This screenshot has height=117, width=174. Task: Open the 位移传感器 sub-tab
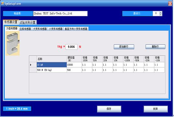click(25, 29)
